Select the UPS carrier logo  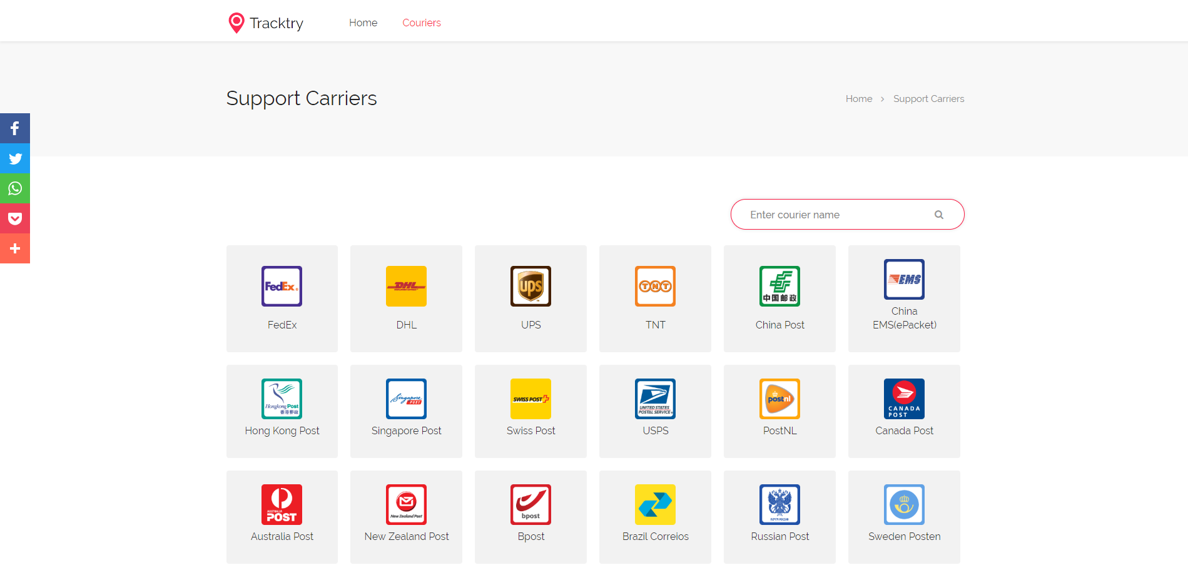531,286
